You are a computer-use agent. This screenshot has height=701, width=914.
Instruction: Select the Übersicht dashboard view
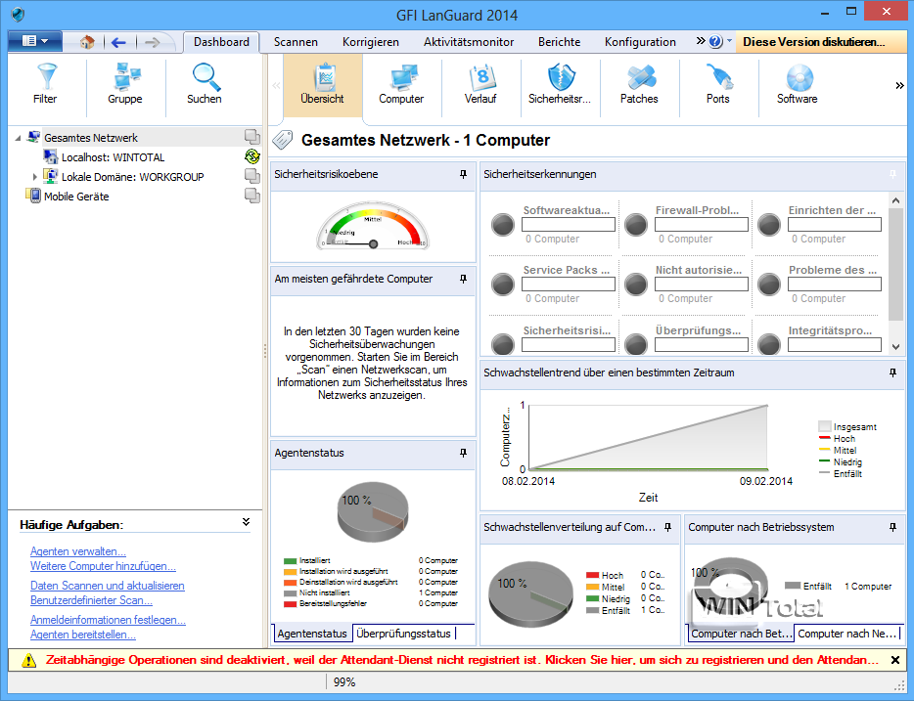point(322,84)
